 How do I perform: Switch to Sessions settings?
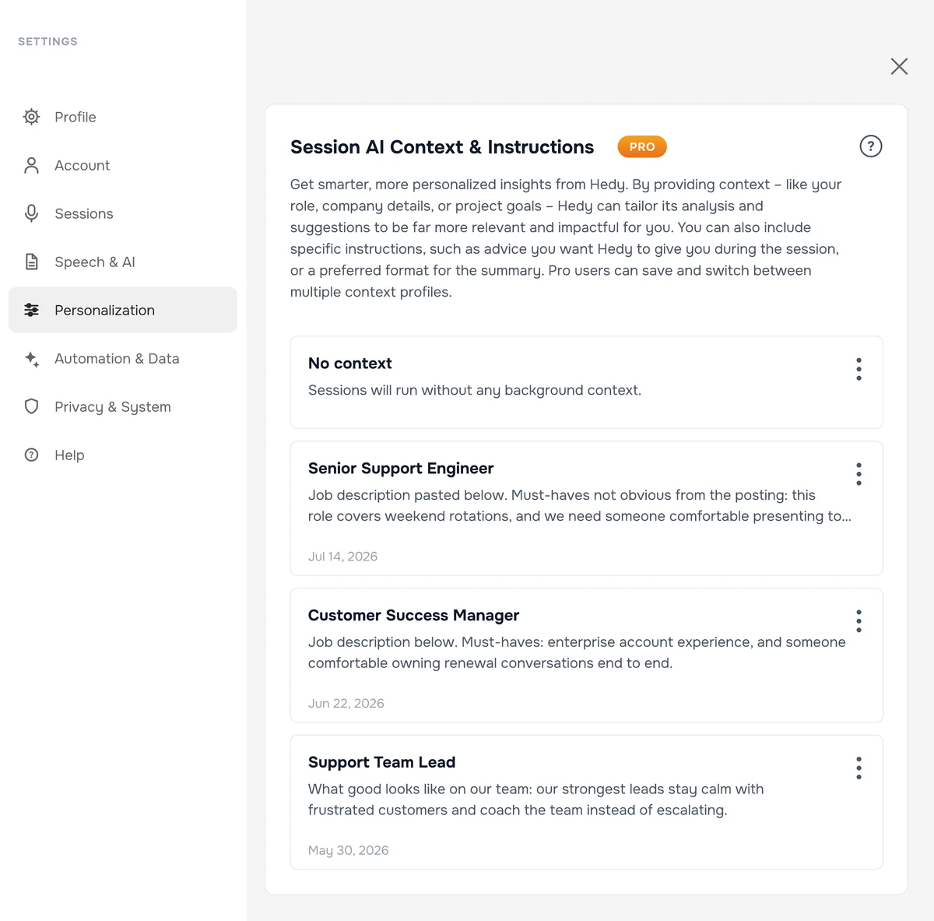click(122, 213)
